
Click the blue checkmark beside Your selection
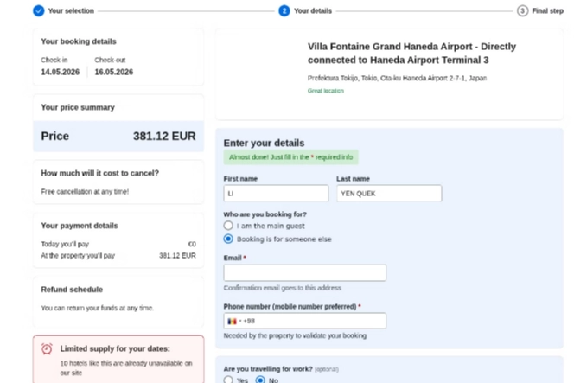(38, 11)
